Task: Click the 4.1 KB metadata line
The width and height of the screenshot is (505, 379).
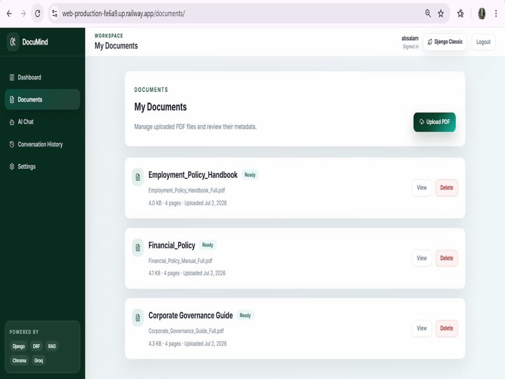Action: pyautogui.click(x=187, y=273)
